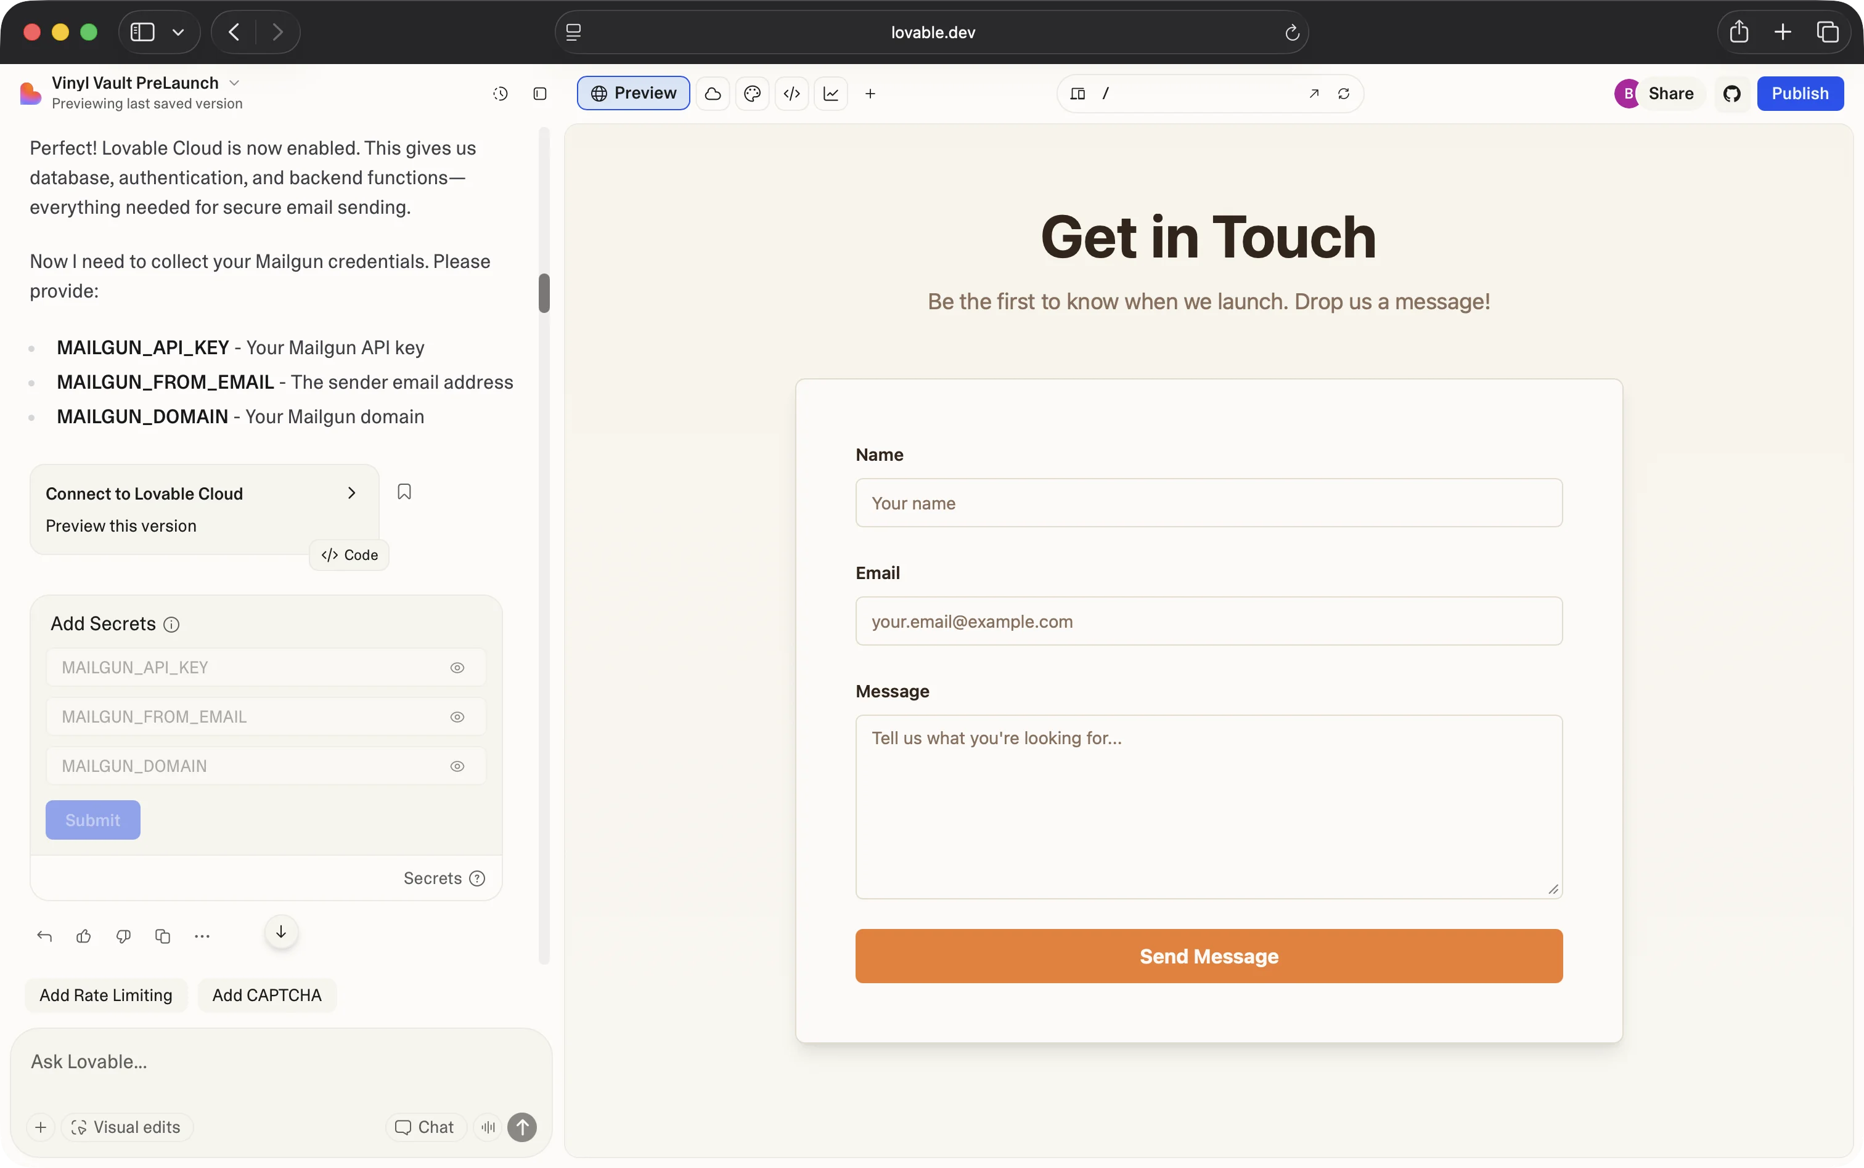Select the Preview tab

pos(633,94)
